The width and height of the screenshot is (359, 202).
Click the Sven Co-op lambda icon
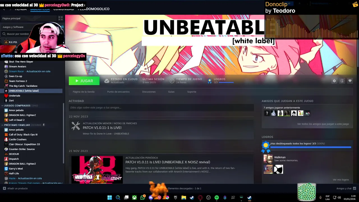tap(6, 76)
